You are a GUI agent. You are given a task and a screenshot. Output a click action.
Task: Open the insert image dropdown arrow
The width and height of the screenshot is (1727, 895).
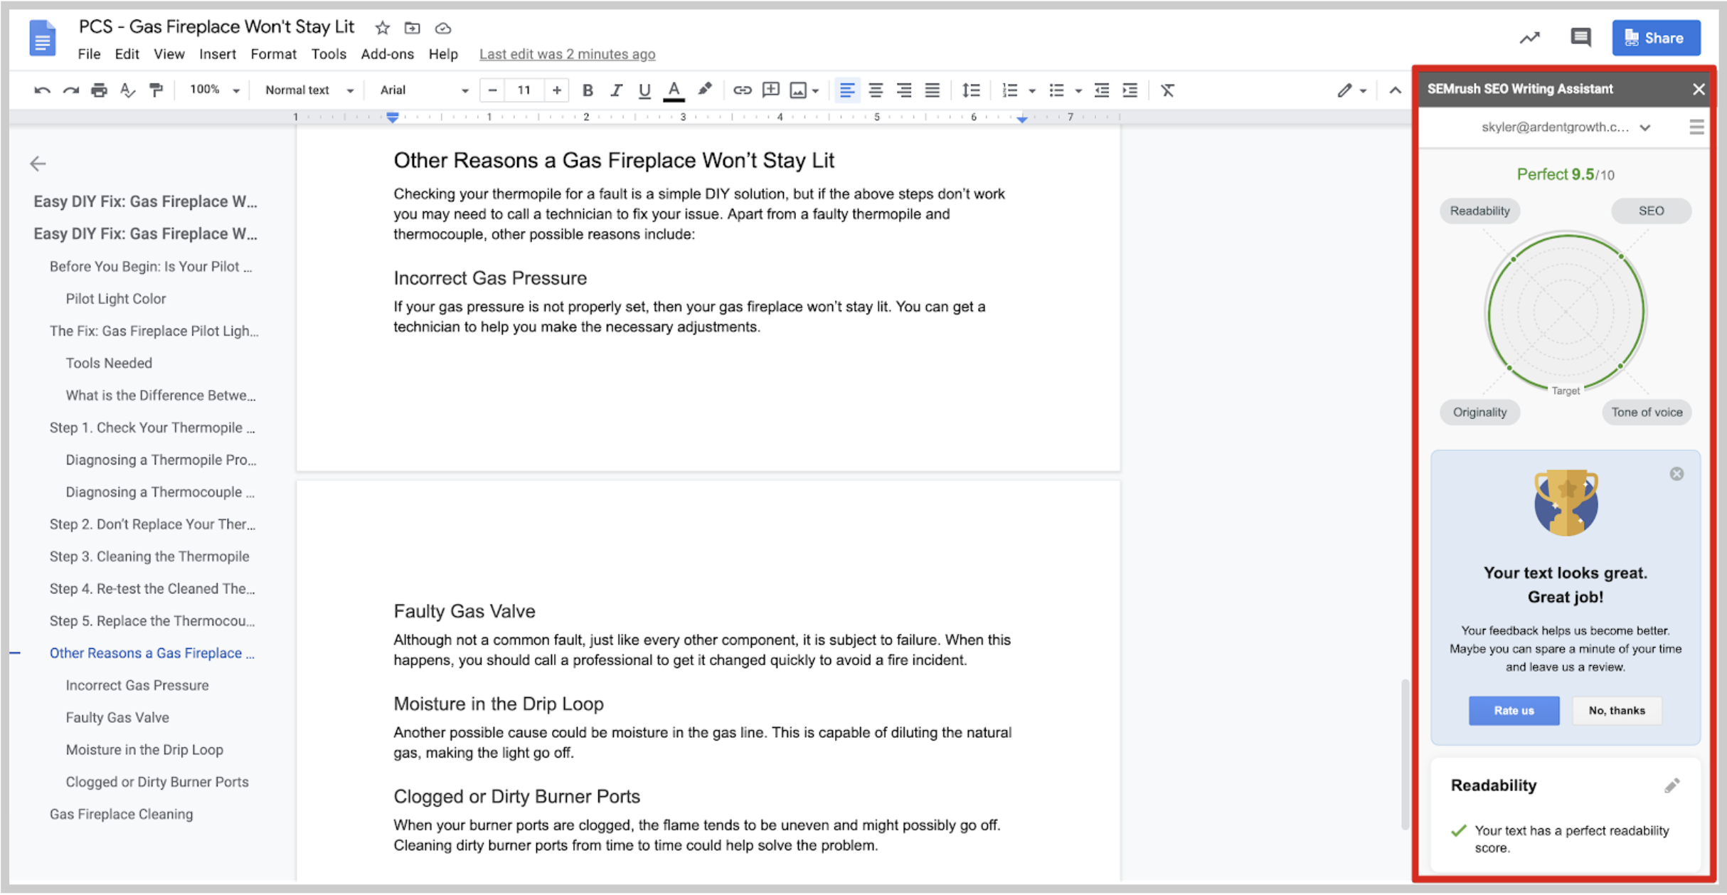click(x=816, y=91)
